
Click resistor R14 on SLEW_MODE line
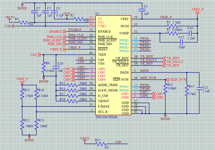[x=73, y=90]
